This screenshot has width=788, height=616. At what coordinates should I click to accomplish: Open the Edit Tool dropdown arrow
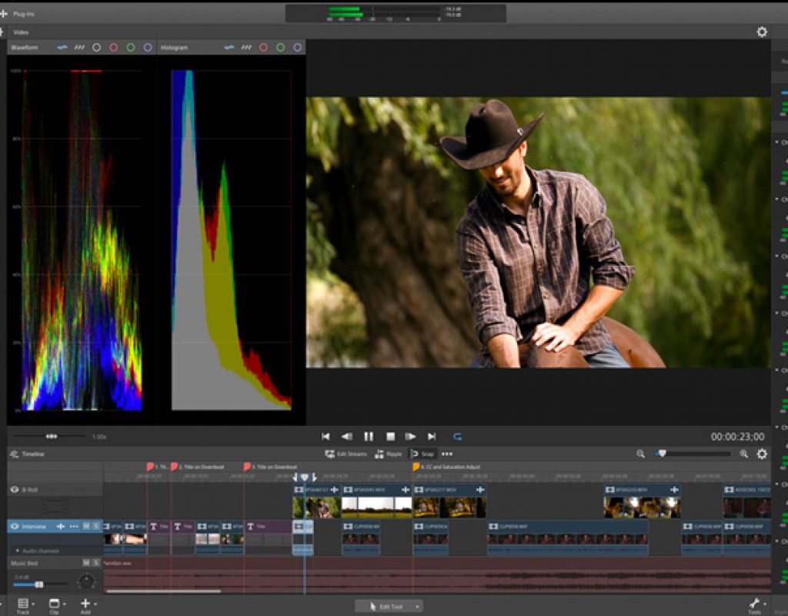click(417, 607)
